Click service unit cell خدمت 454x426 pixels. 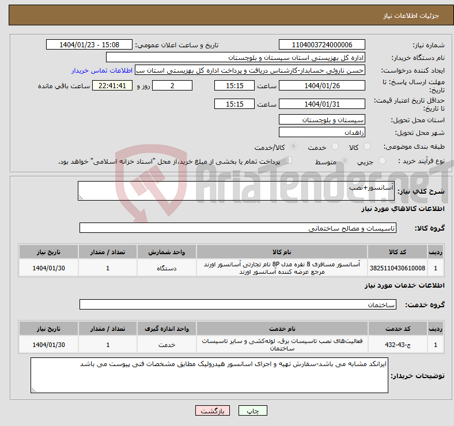tap(167, 345)
